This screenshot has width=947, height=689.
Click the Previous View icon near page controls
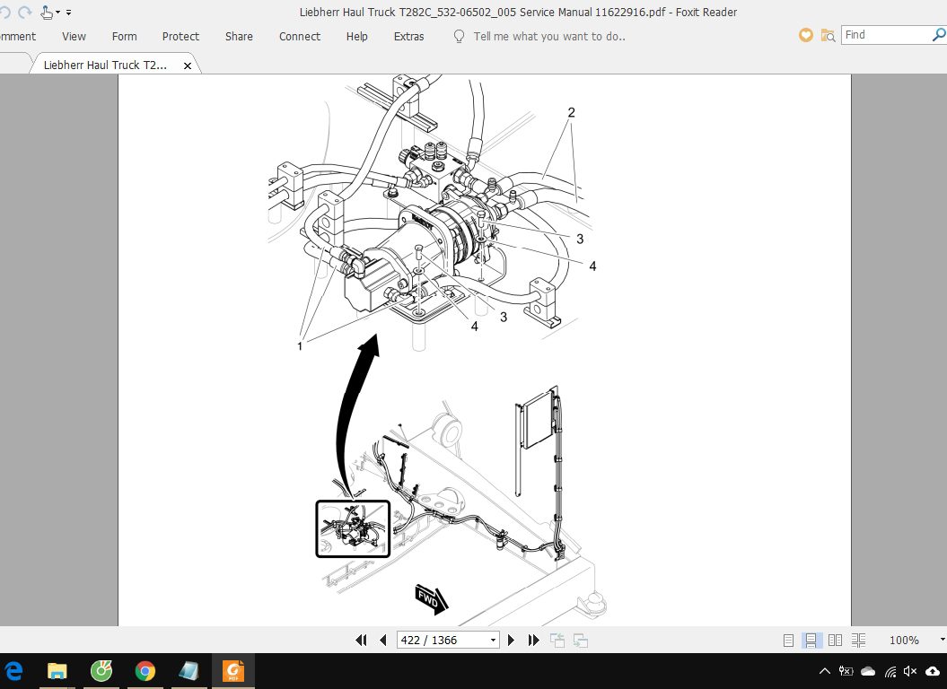coord(557,640)
